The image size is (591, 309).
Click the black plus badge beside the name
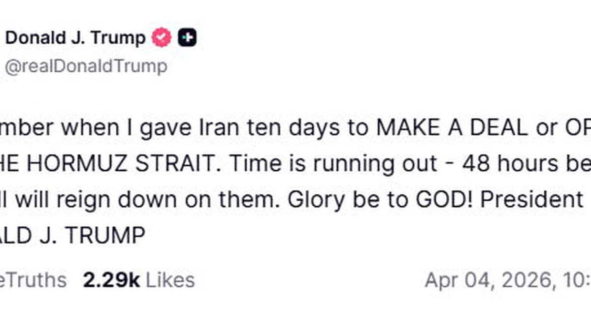[187, 38]
